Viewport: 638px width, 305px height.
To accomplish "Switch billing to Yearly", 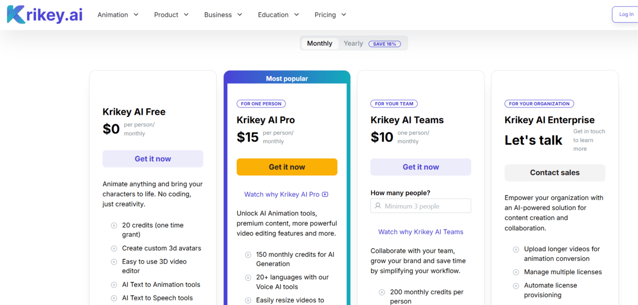I will click(x=353, y=43).
